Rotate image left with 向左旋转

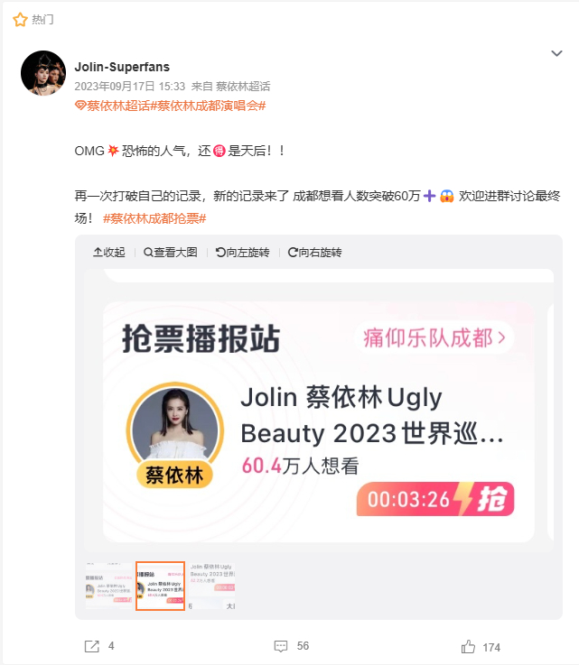click(x=242, y=253)
